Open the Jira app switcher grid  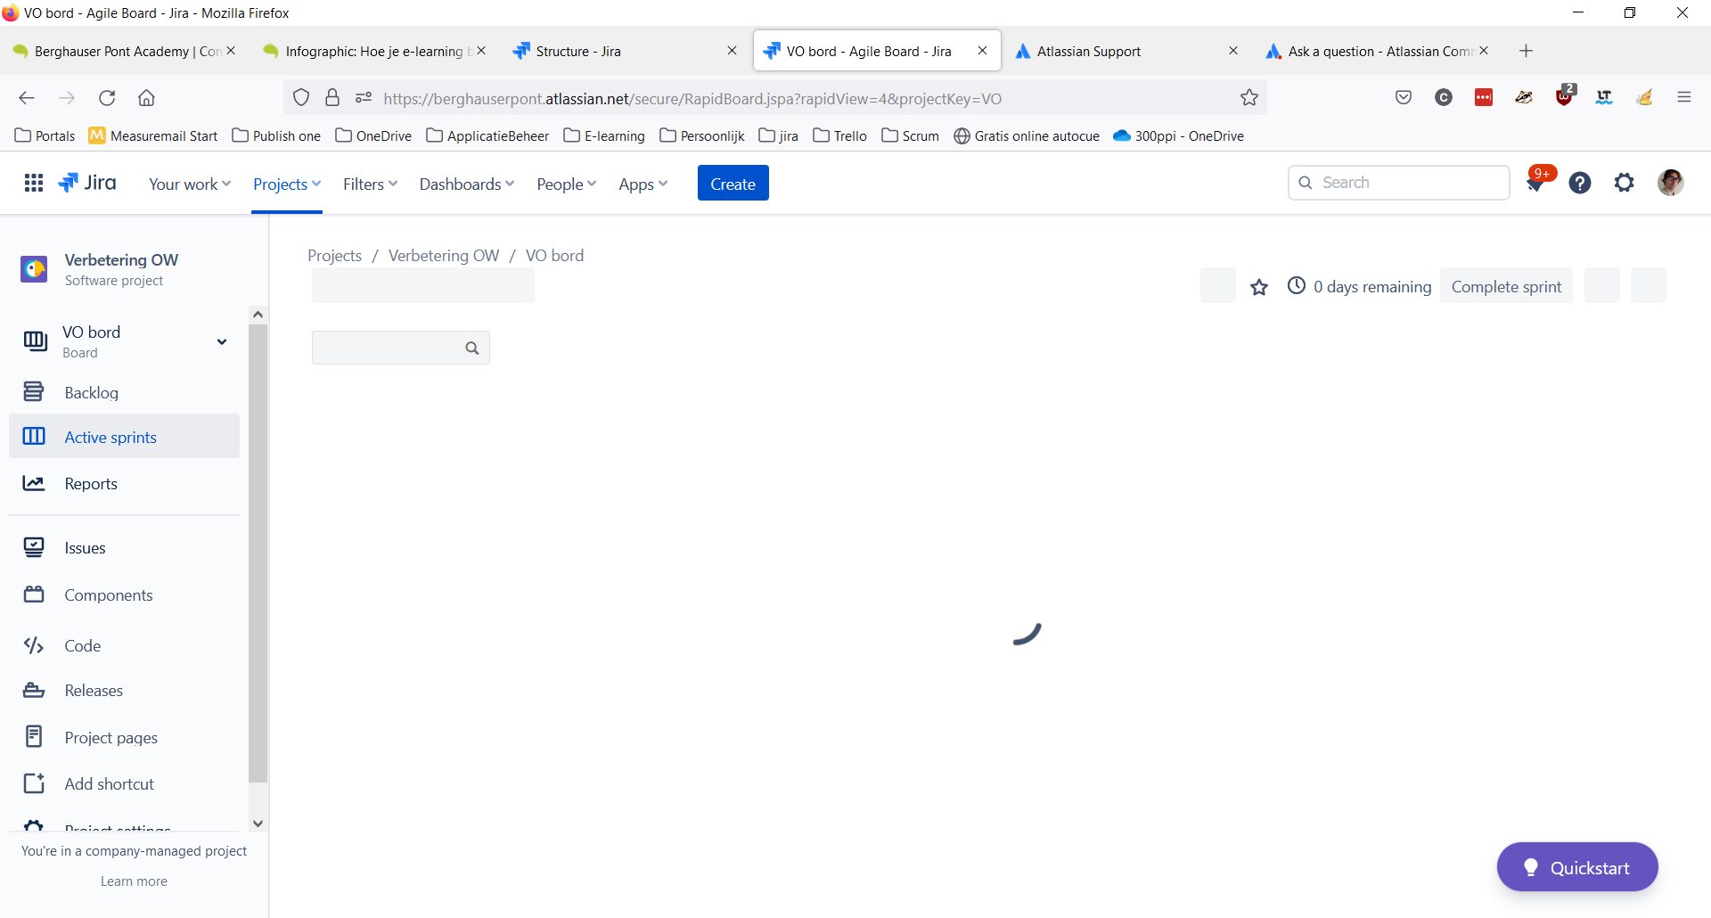click(34, 183)
